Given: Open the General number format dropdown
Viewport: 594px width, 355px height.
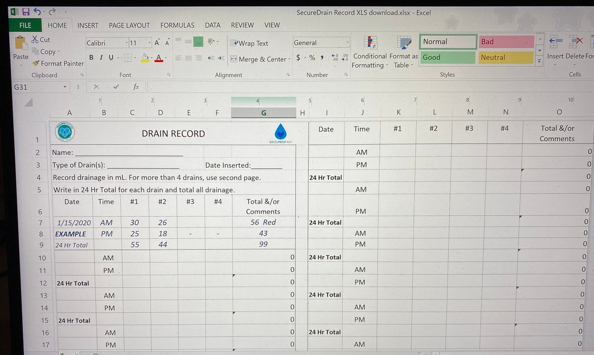Looking at the screenshot, I should coord(348,42).
